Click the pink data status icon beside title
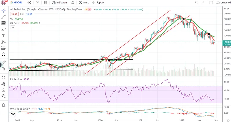 (90, 9)
